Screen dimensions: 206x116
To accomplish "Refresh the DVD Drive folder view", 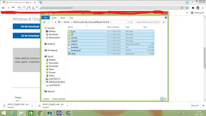I will coord(132,22).
